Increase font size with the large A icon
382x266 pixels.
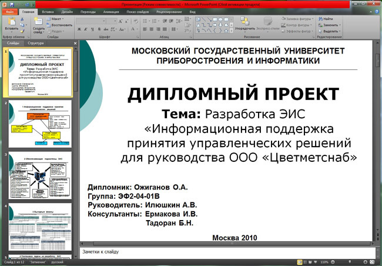tap(120, 21)
